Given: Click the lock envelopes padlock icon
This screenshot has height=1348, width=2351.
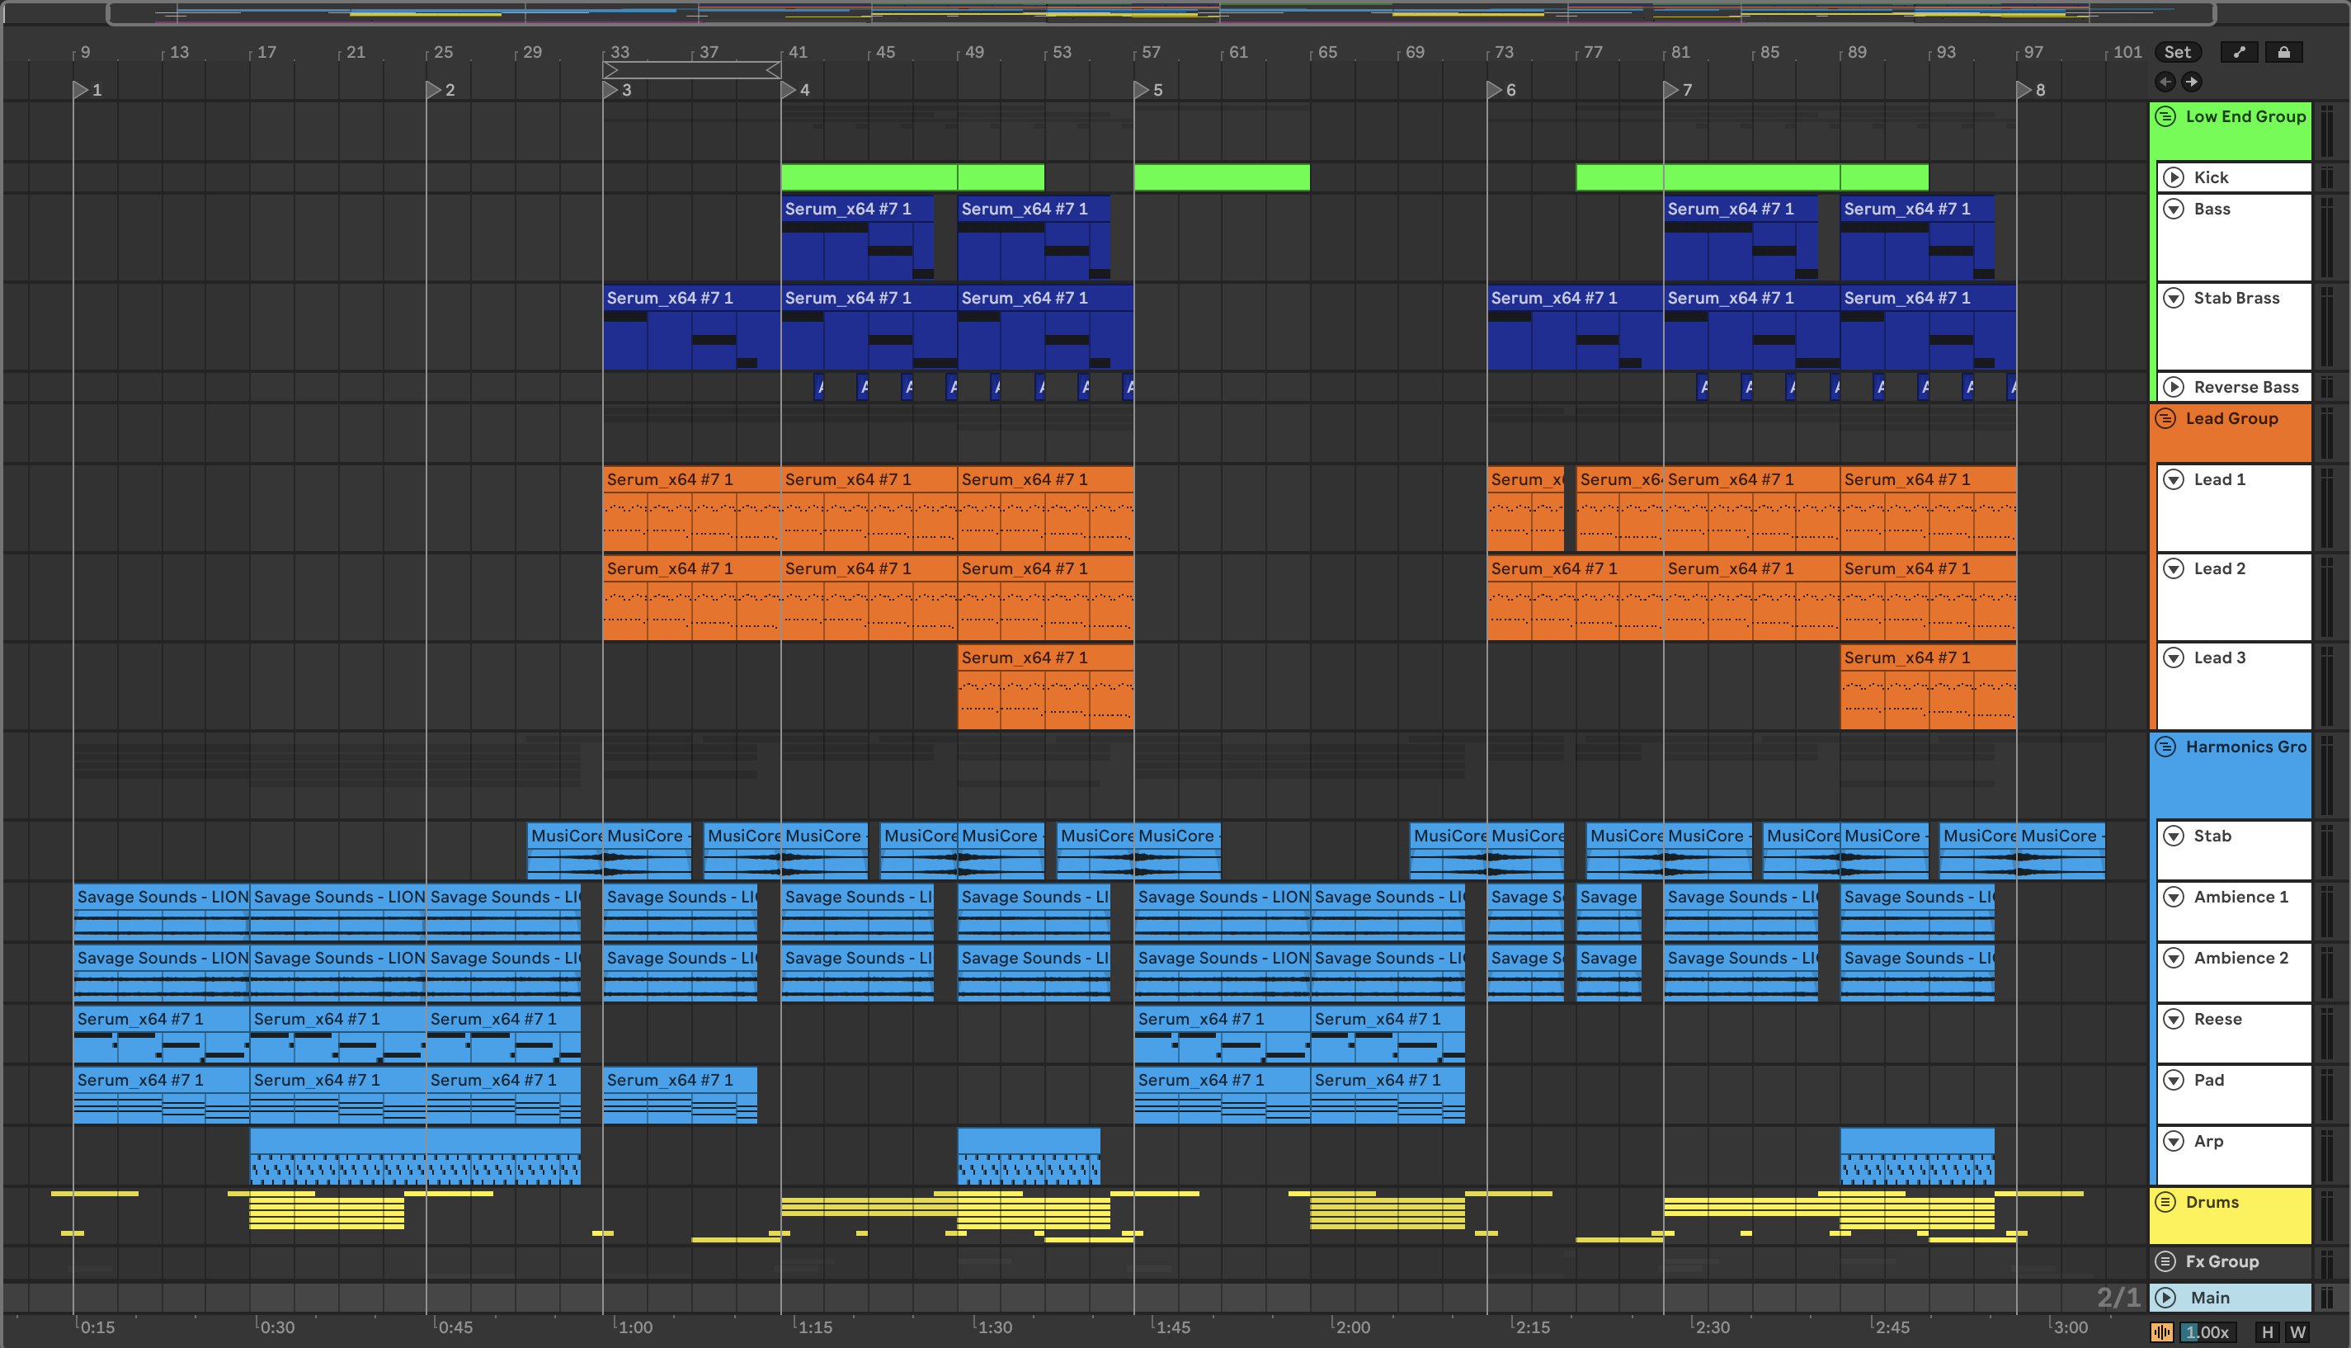Looking at the screenshot, I should point(2283,52).
